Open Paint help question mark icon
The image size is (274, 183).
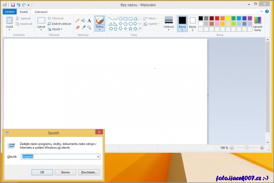[x=267, y=12]
